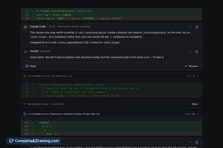This screenshot has width=223, height=148.
Task: Open review-files-tab.tsx file path link
Action: 64,114
